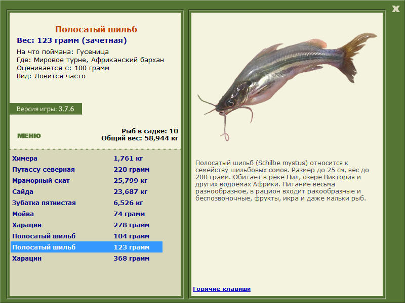Click the Оценивается с: 100 грамм line
Viewport: 405px width, 303px height.
[63, 68]
